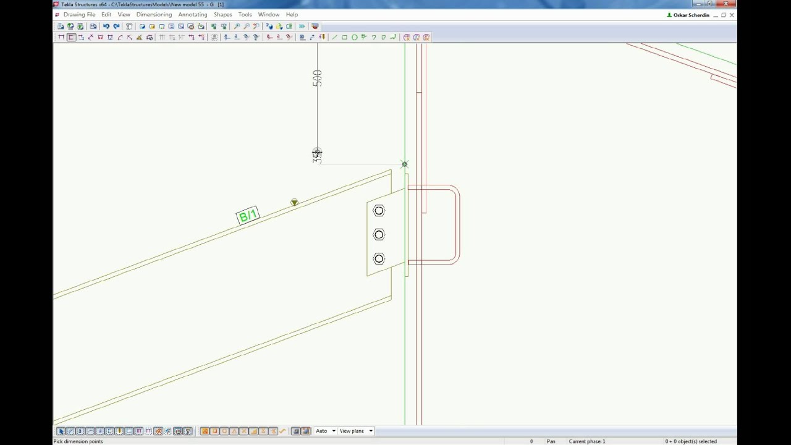Open the Shapes menu
Image resolution: width=791 pixels, height=445 pixels.
(223, 14)
